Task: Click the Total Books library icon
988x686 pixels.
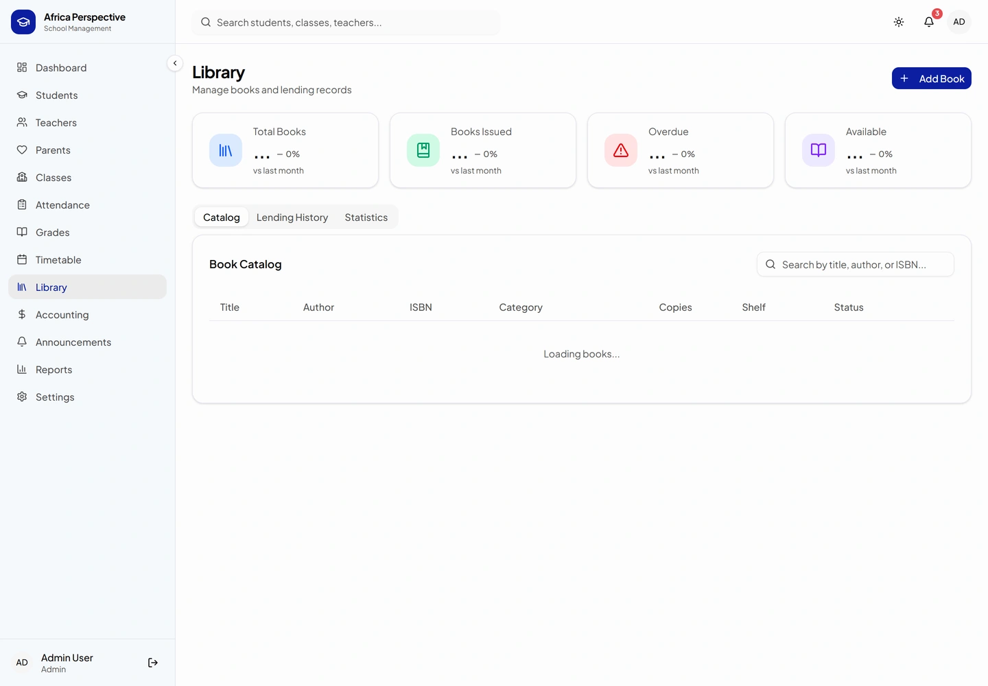Action: click(226, 150)
